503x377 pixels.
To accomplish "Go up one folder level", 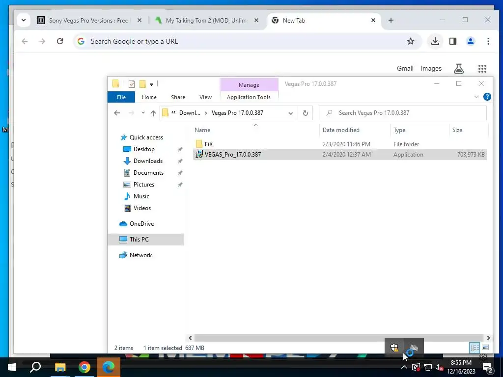I will pos(153,113).
